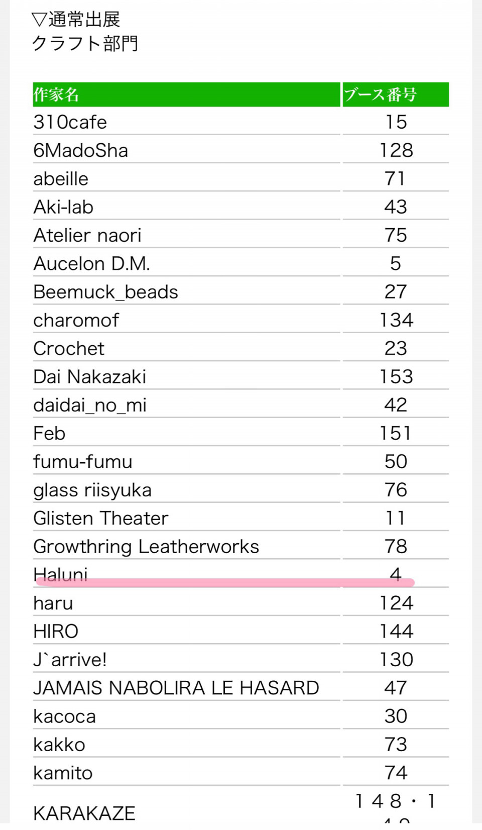Select the 310cafe row name
This screenshot has height=830, width=482.
[70, 122]
